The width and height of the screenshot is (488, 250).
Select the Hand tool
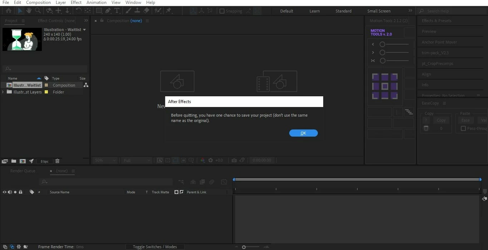29,11
